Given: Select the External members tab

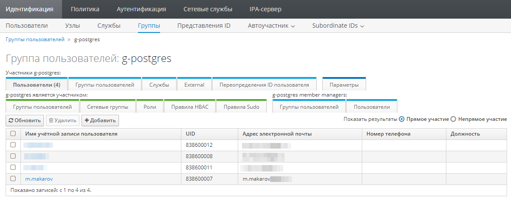Looking at the screenshot, I should 194,85.
